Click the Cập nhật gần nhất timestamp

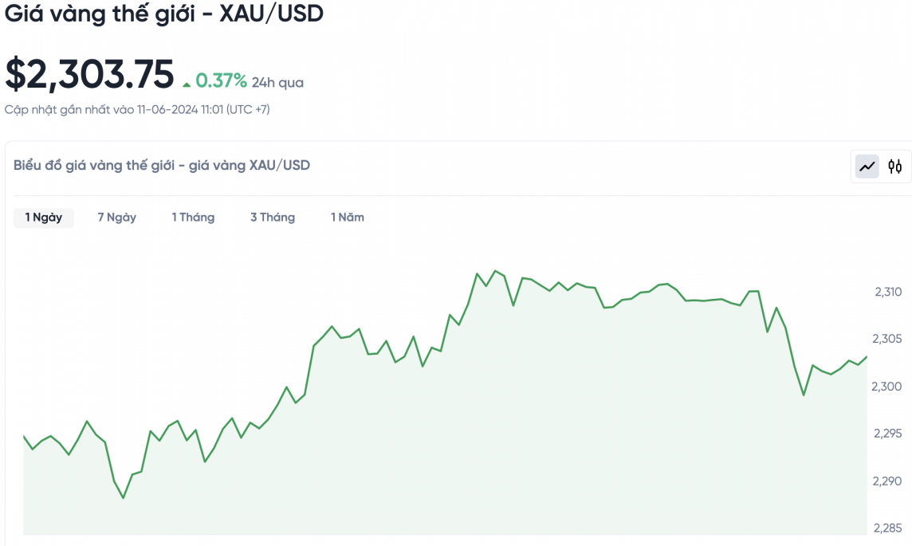pos(137,109)
